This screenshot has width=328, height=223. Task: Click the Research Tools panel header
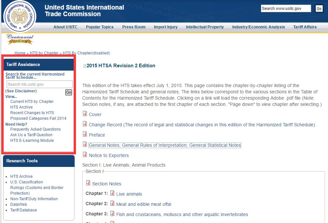click(39, 161)
